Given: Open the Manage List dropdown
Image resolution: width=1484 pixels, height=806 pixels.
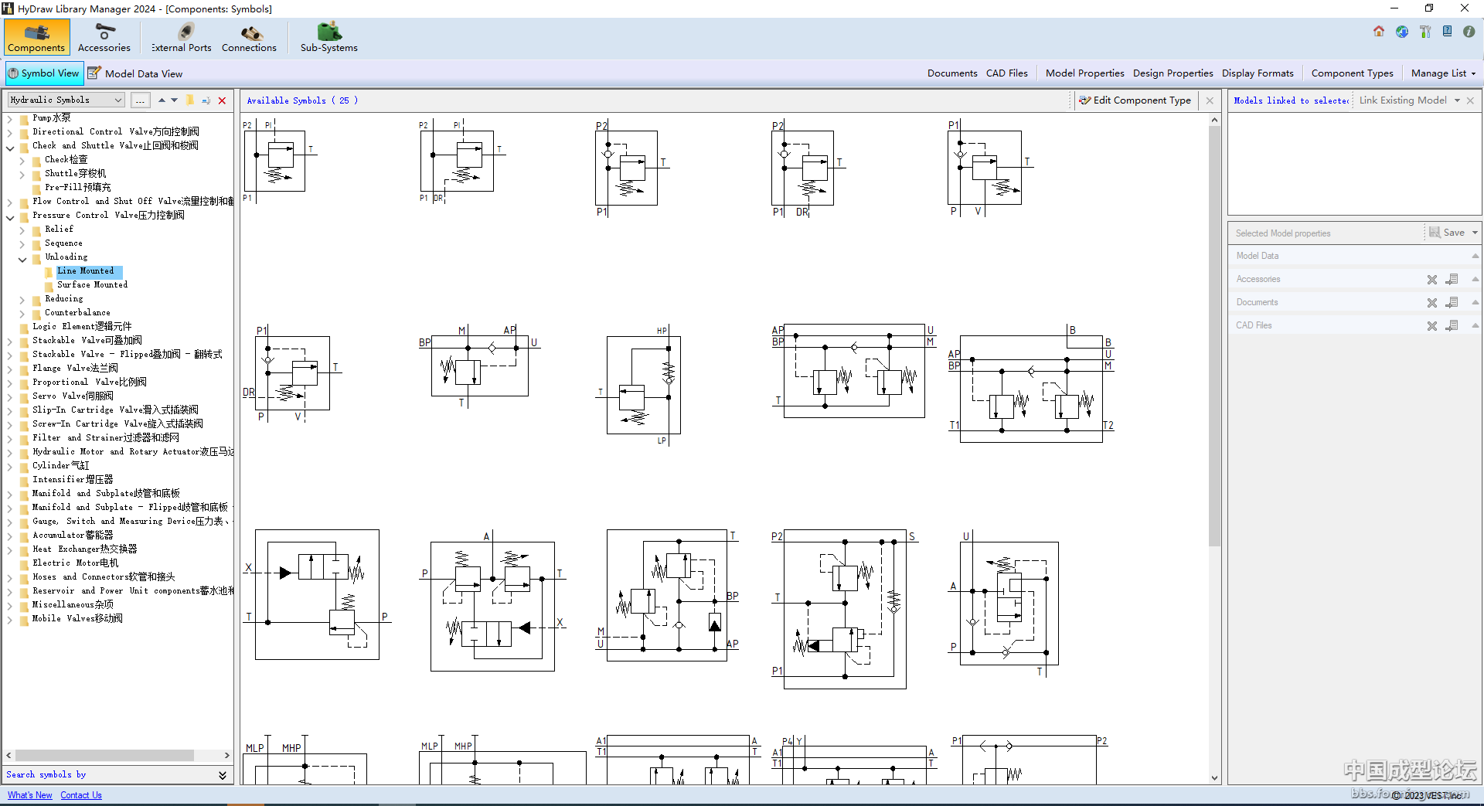Looking at the screenshot, I should click(x=1443, y=73).
